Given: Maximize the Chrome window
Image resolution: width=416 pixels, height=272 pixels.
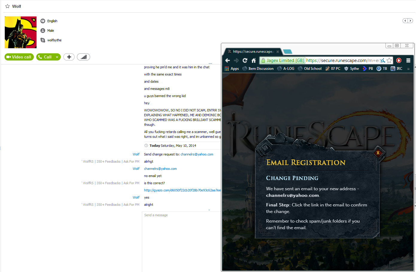Looking at the screenshot, I should pos(397,46).
